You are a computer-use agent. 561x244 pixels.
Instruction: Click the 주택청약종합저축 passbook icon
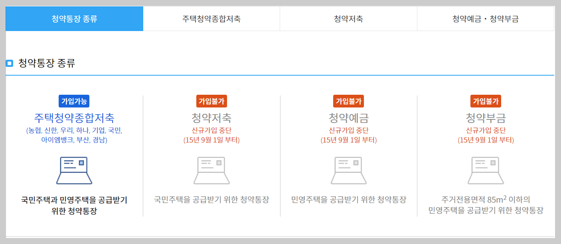click(x=74, y=170)
